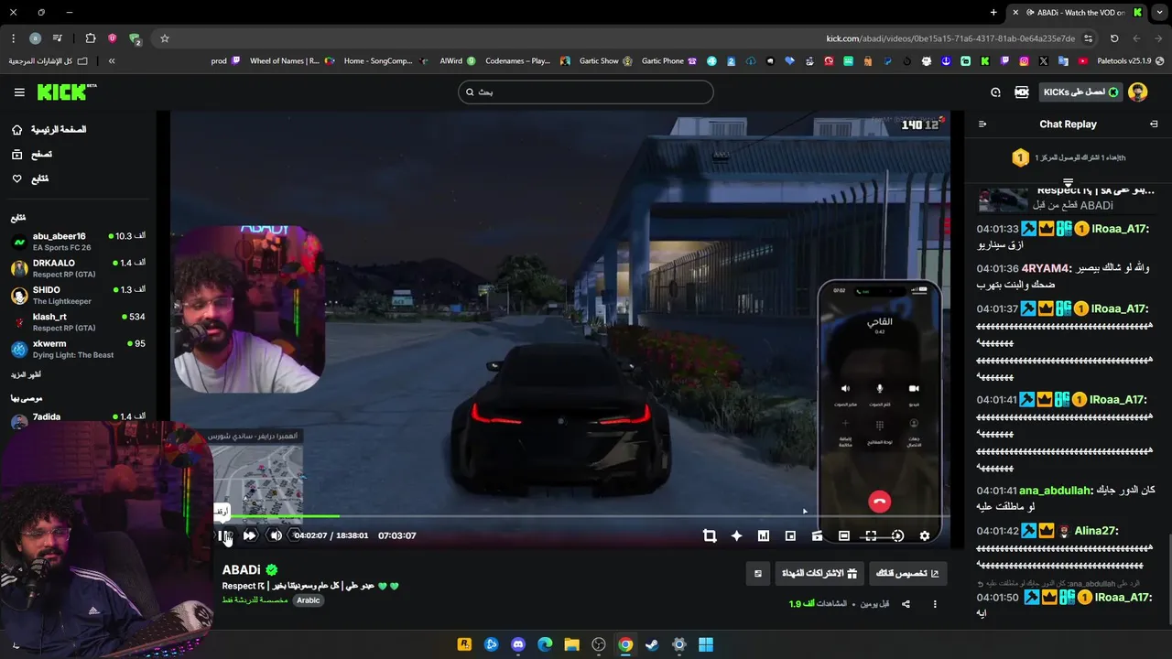The height and width of the screenshot is (659, 1172).
Task: Enter fullscreen mode in the video player
Action: tap(871, 535)
